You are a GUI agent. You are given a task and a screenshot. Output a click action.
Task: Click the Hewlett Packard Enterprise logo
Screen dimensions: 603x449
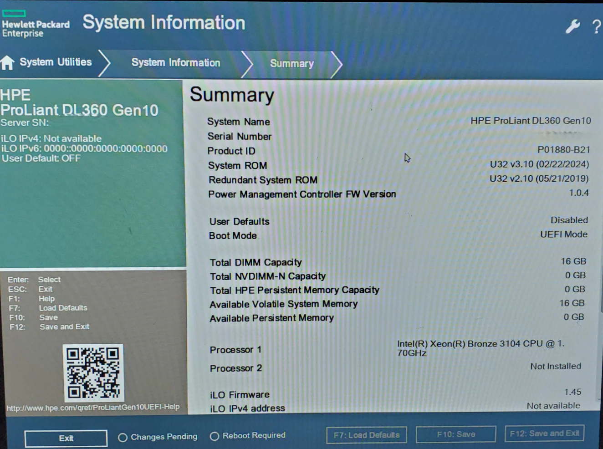coord(36,24)
